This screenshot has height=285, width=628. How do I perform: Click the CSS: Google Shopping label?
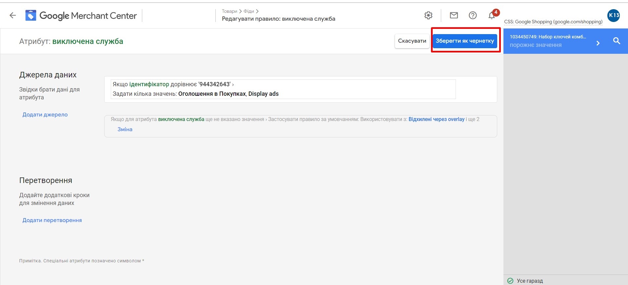(x=553, y=22)
